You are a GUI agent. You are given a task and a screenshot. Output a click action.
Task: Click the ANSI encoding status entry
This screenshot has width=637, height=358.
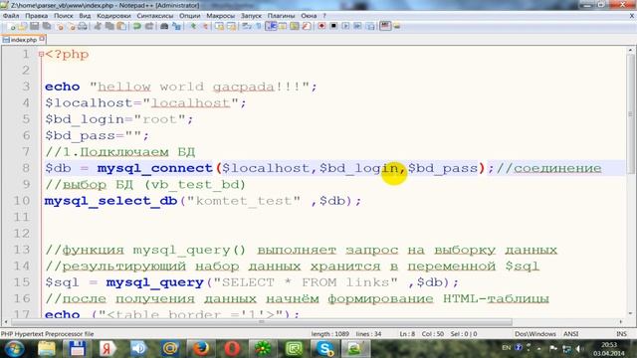coord(570,334)
